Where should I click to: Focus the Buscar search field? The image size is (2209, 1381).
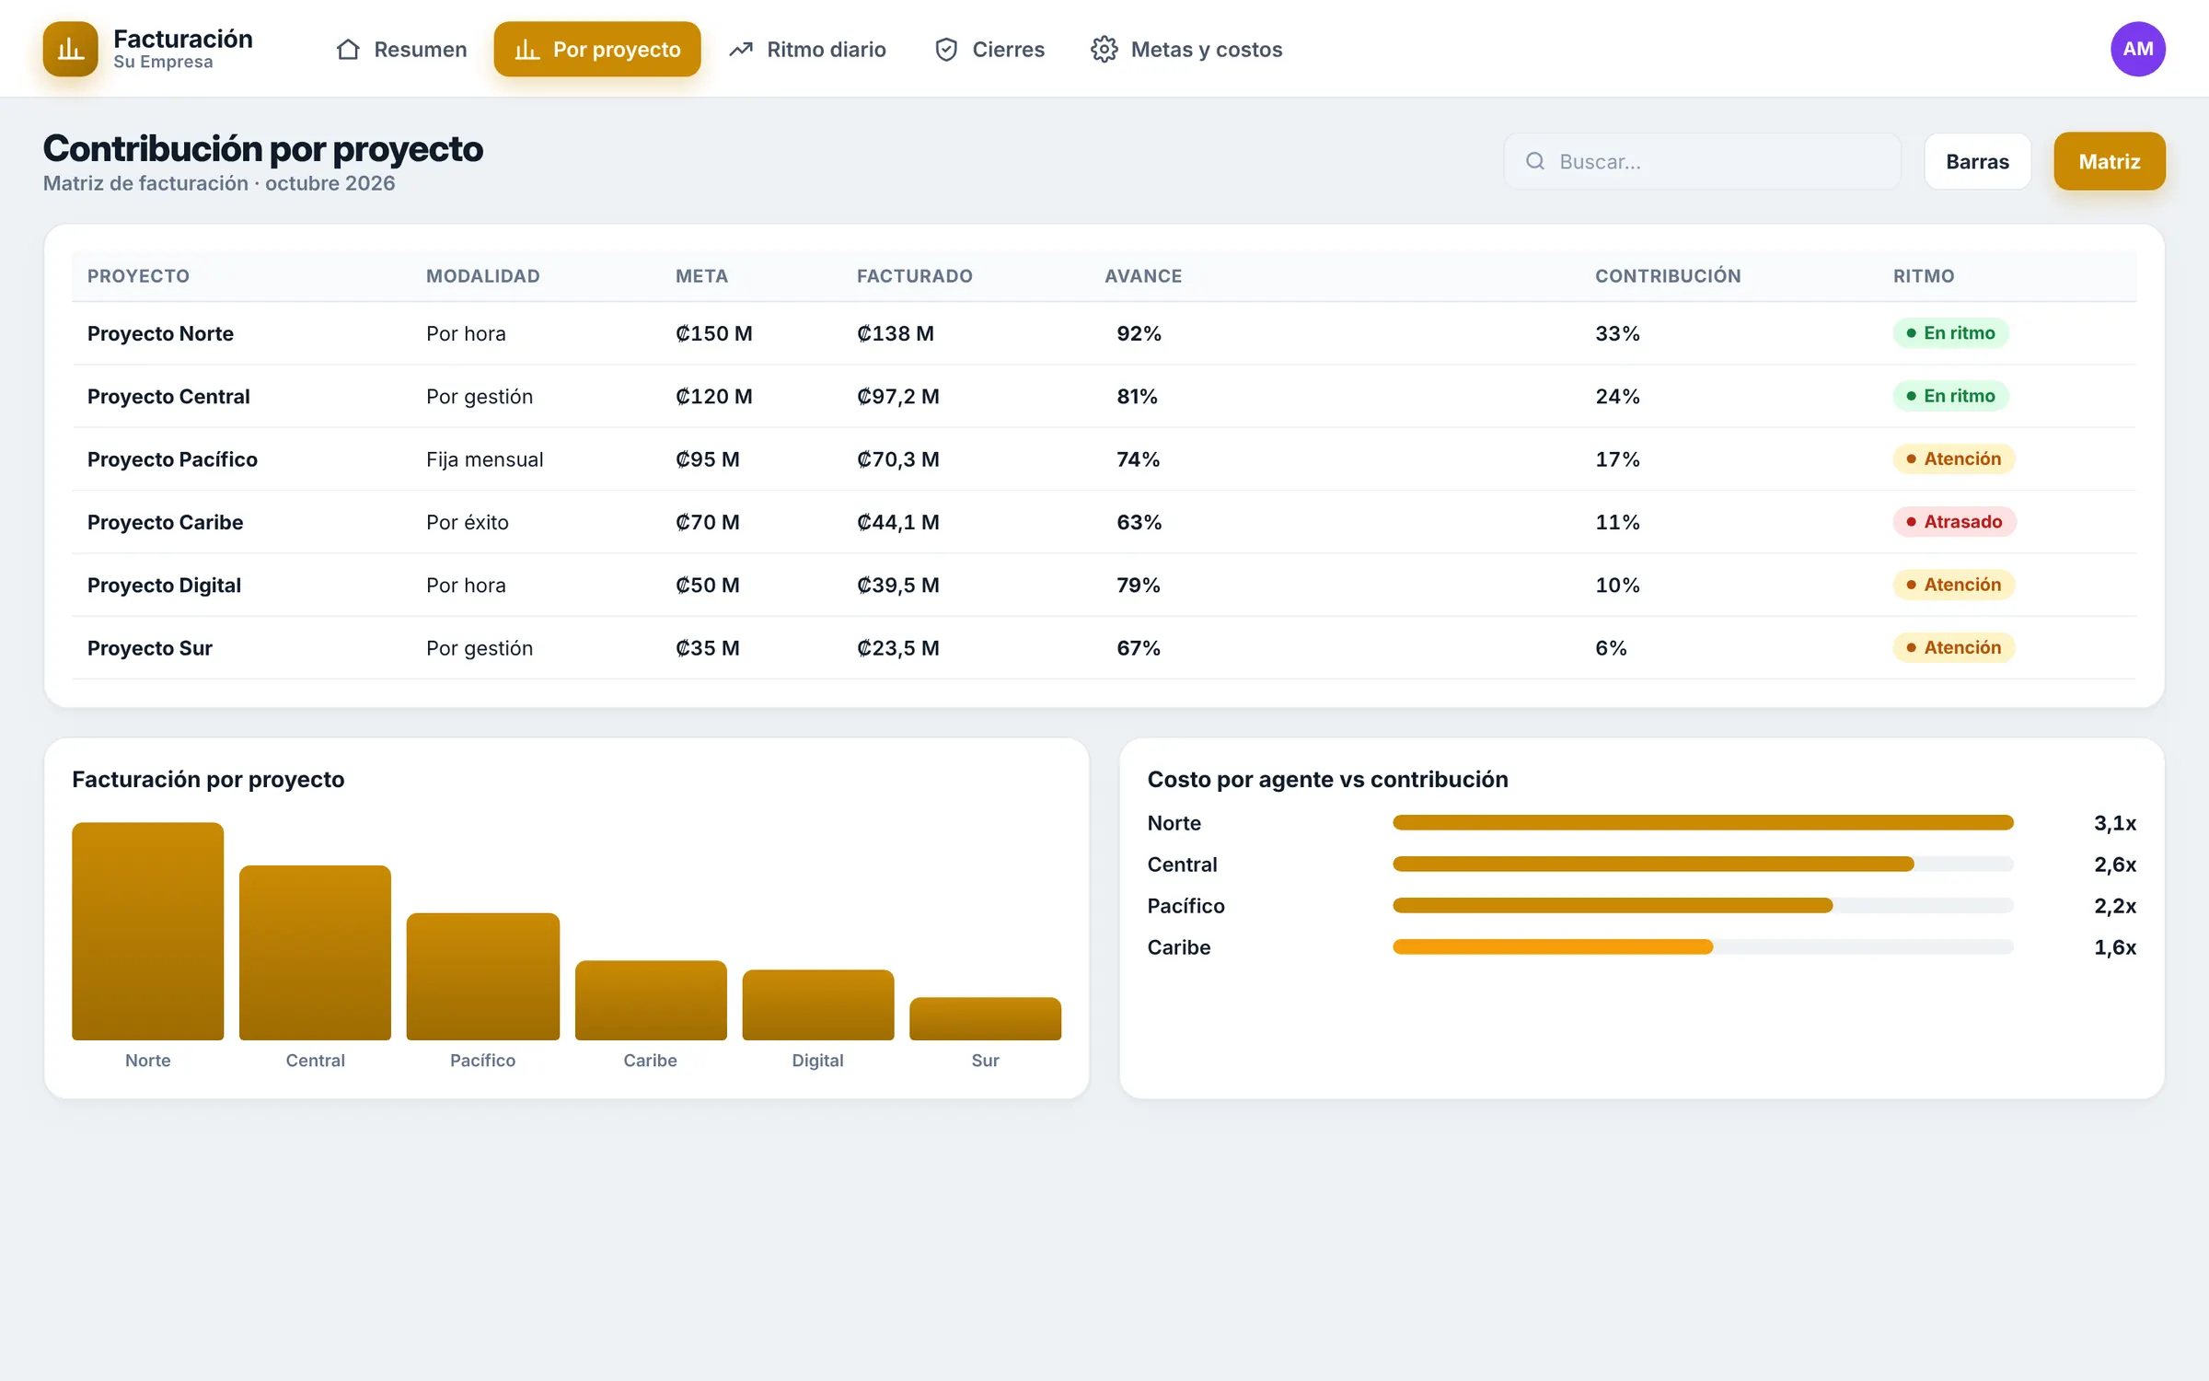pyautogui.click(x=1703, y=161)
